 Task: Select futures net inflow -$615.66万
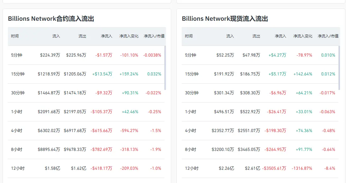click(101, 131)
